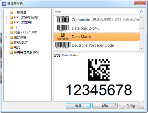This screenshot has height=113, width=148.
Task: Click the 所有符号体系 (95) folder icon
Action: [x=11, y=52]
